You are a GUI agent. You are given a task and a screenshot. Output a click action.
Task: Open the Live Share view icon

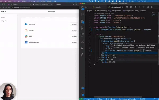pyautogui.click(x=82, y=55)
